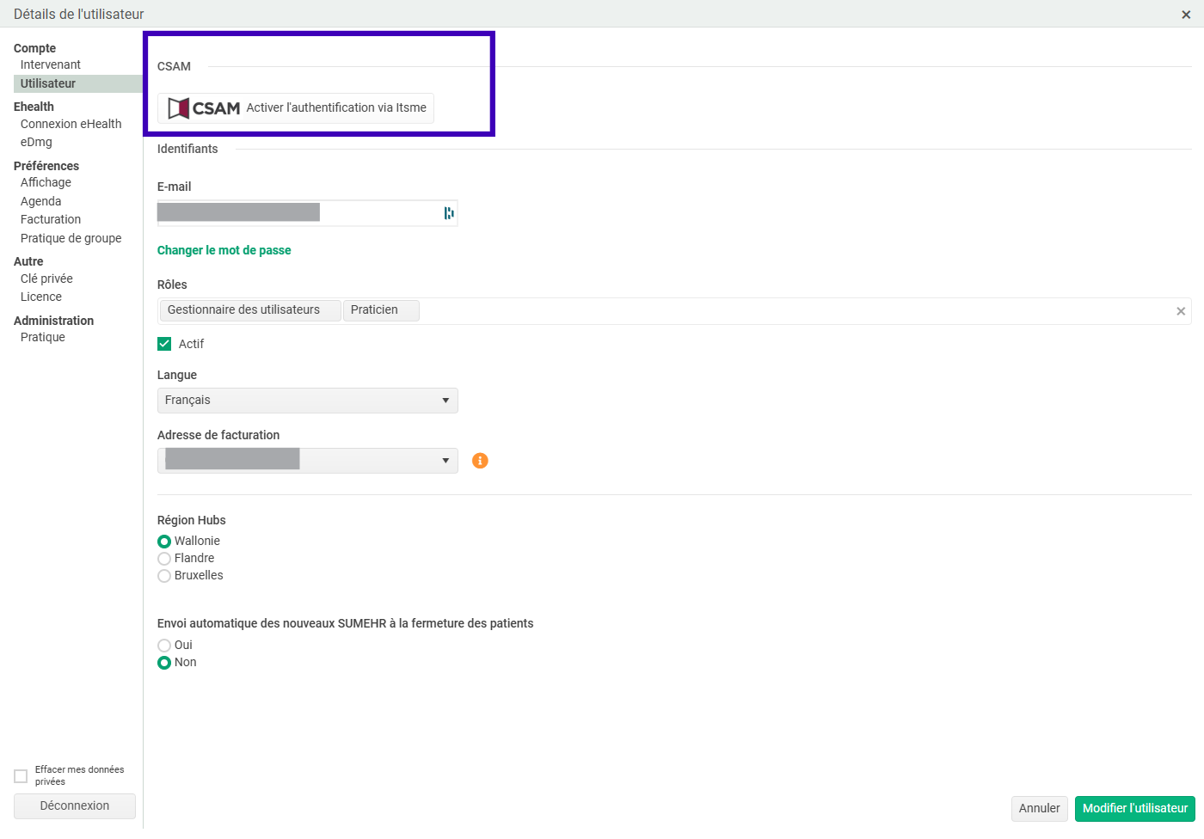The image size is (1204, 839).
Task: Click the Déconnexion button
Action: coord(75,806)
